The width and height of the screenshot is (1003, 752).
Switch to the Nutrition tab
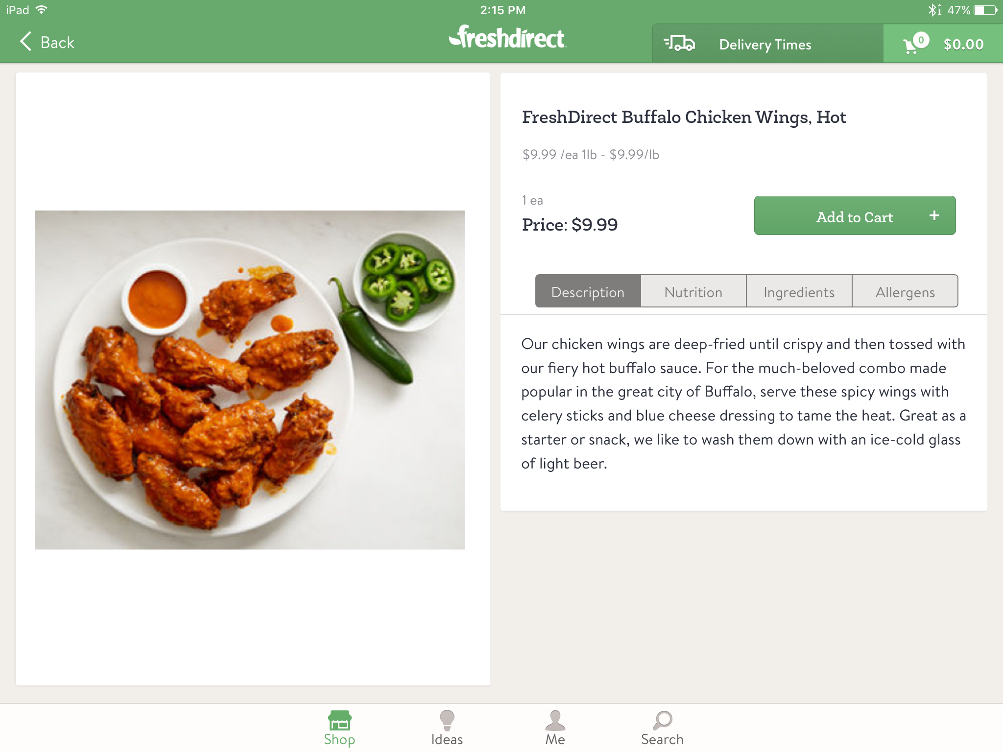693,292
